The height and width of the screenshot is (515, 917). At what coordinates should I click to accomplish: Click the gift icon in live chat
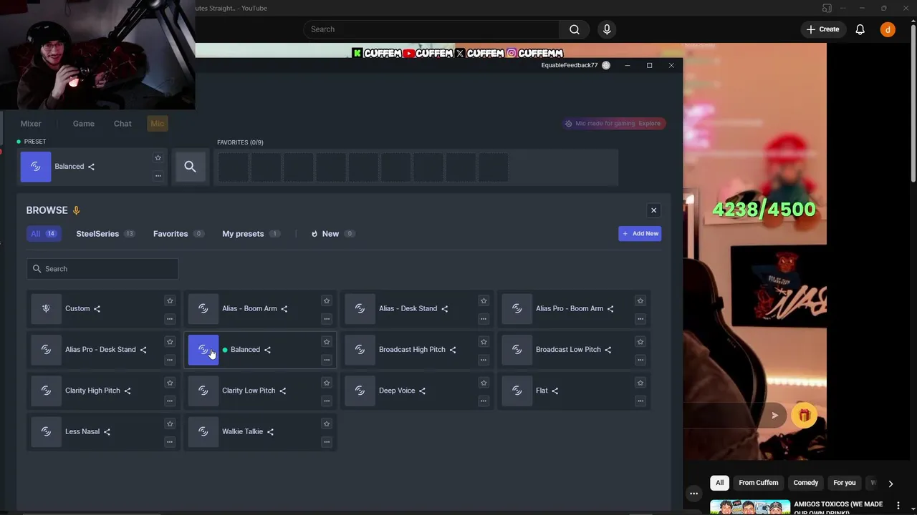805,416
